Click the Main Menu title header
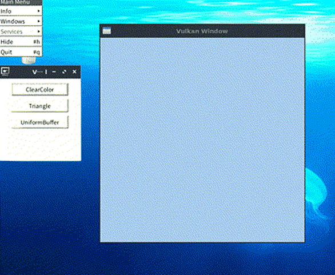The height and width of the screenshot is (275, 335). click(x=21, y=2)
